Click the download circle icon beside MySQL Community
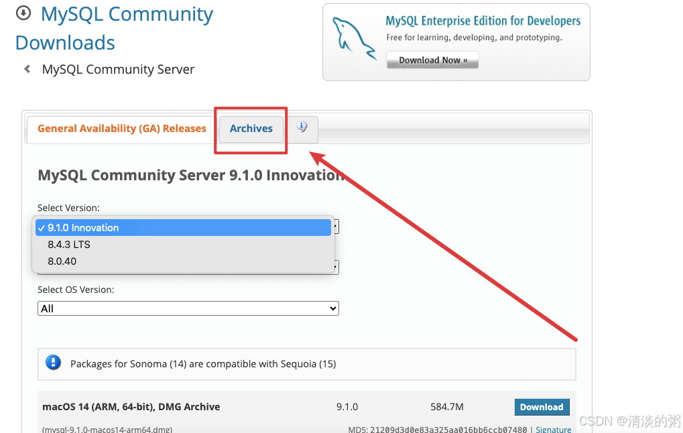Screen dimensions: 683x433 [x=23, y=13]
